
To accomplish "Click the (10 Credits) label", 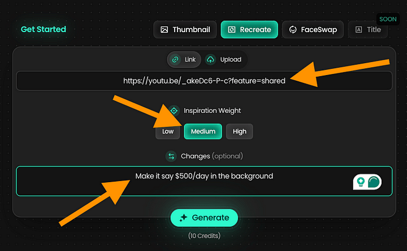I will point(204,235).
